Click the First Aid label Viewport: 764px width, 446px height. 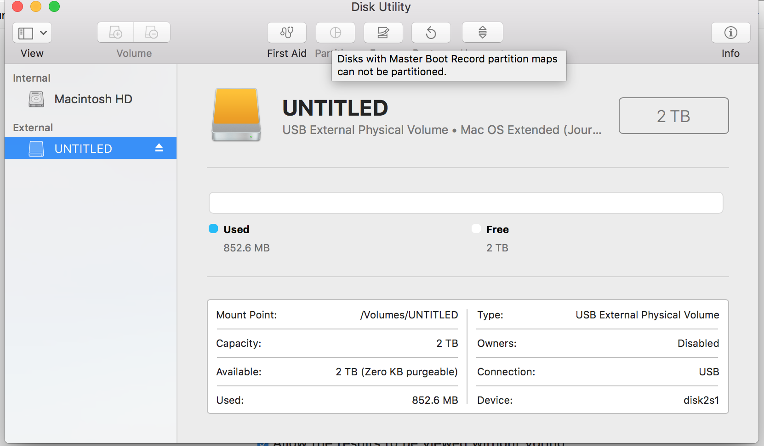pyautogui.click(x=287, y=53)
